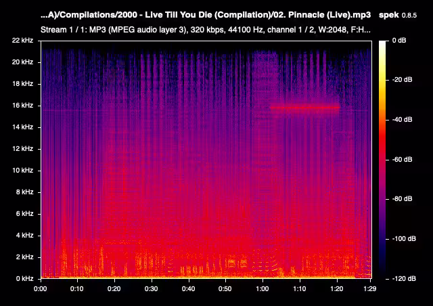Click the 12 kHz frequency label
The width and height of the screenshot is (433, 306).
pos(22,149)
